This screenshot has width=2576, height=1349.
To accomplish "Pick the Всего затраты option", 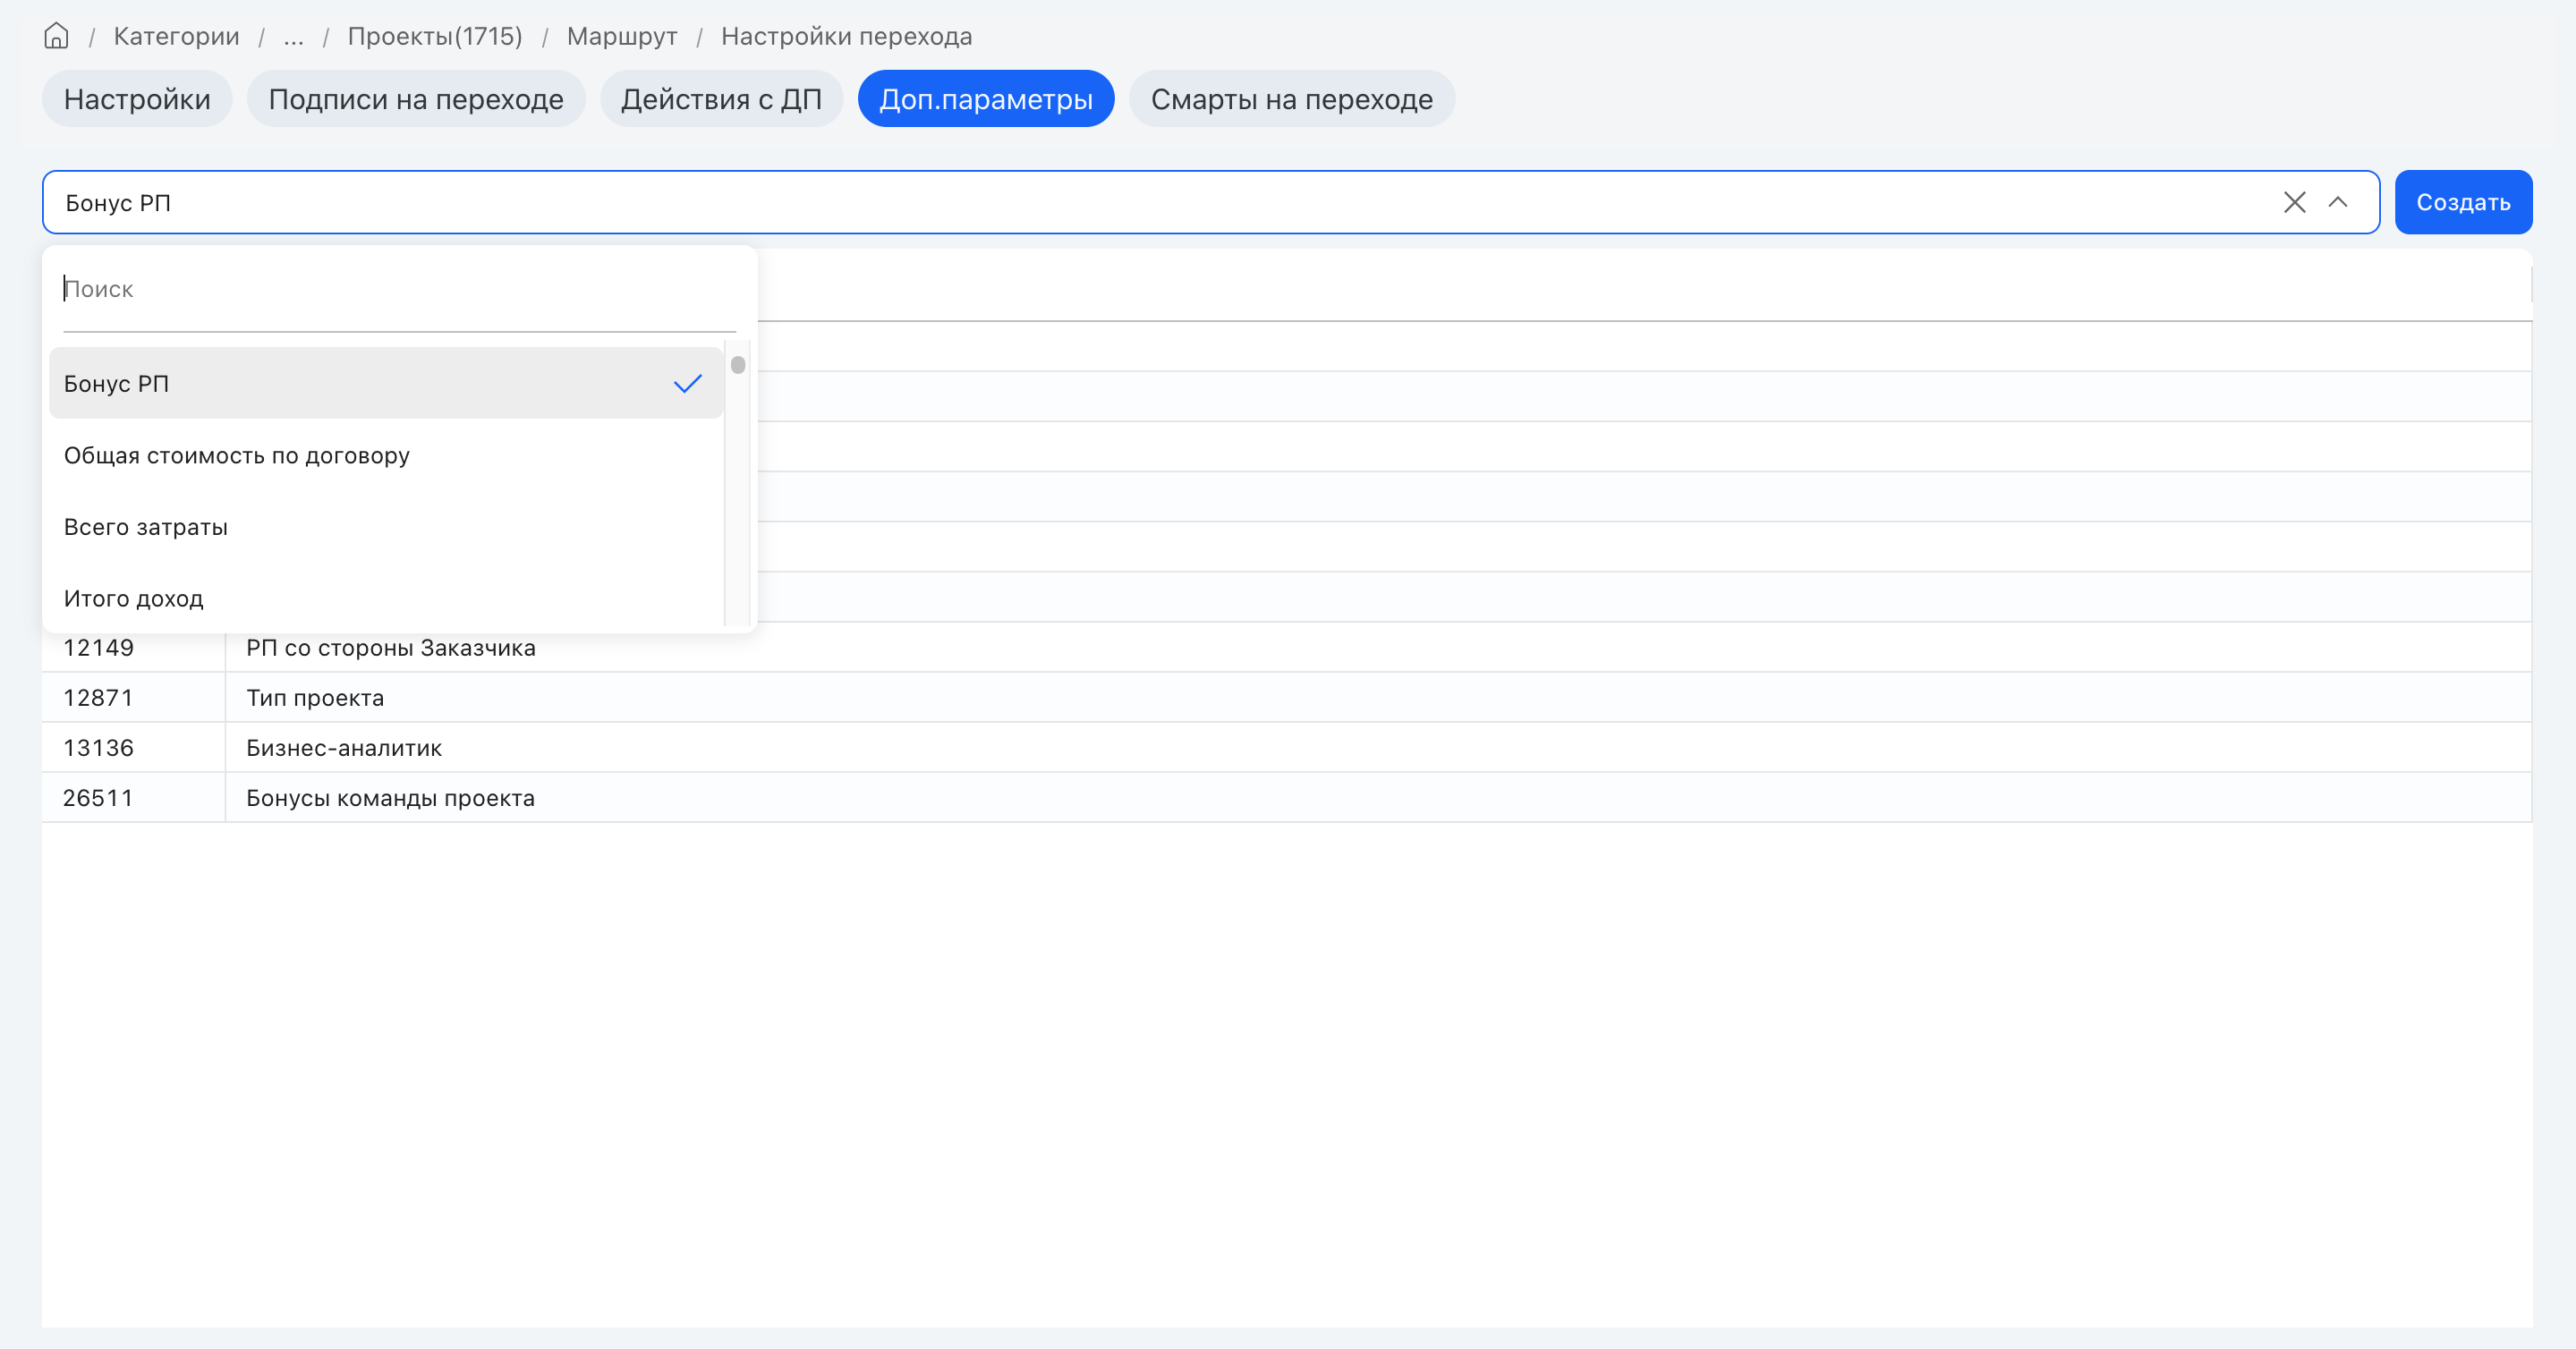I will pyautogui.click(x=386, y=527).
